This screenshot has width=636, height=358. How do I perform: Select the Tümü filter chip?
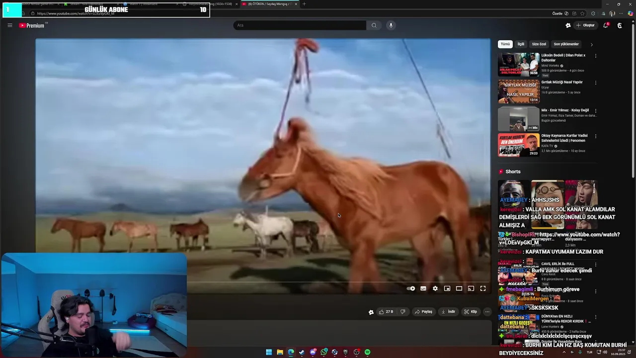click(x=505, y=44)
